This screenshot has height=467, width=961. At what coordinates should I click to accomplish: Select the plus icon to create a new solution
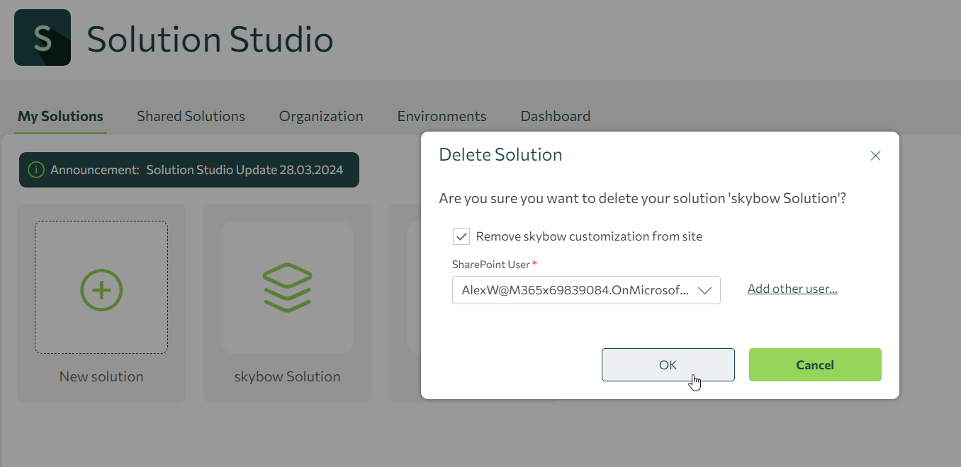[x=101, y=289]
